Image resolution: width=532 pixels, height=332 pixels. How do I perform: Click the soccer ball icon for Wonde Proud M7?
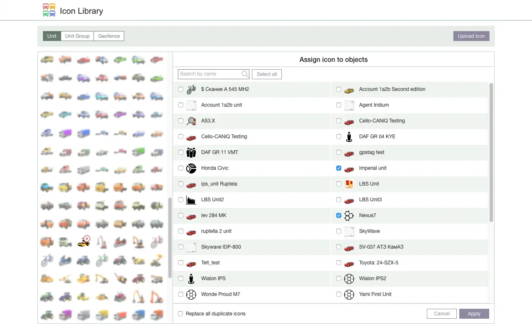point(191,294)
